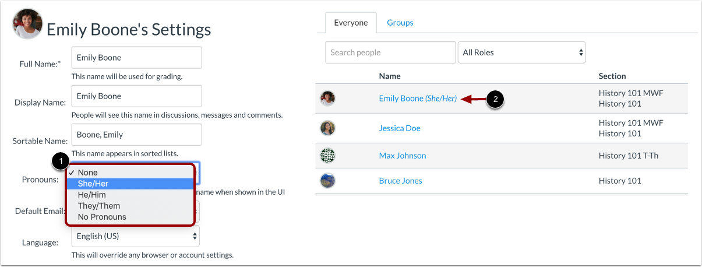The image size is (702, 267).
Task: Click the Name column header
Action: (390, 76)
